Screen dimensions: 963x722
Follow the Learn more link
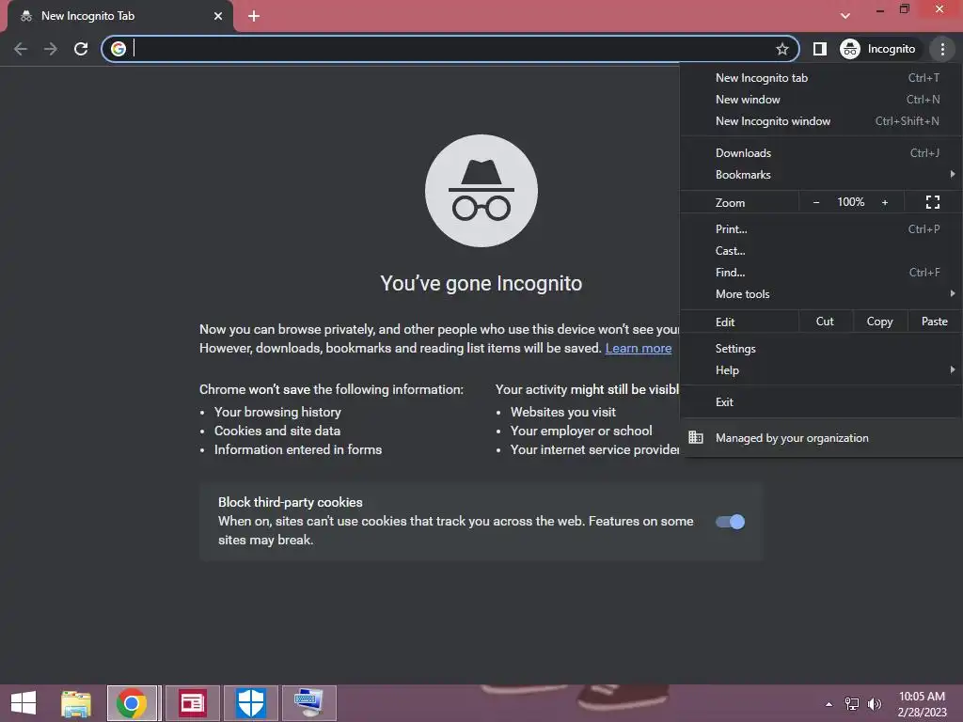[639, 348]
